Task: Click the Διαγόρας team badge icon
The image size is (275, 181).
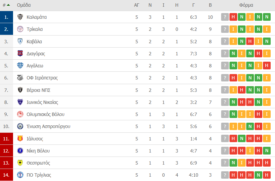Action: (20, 54)
